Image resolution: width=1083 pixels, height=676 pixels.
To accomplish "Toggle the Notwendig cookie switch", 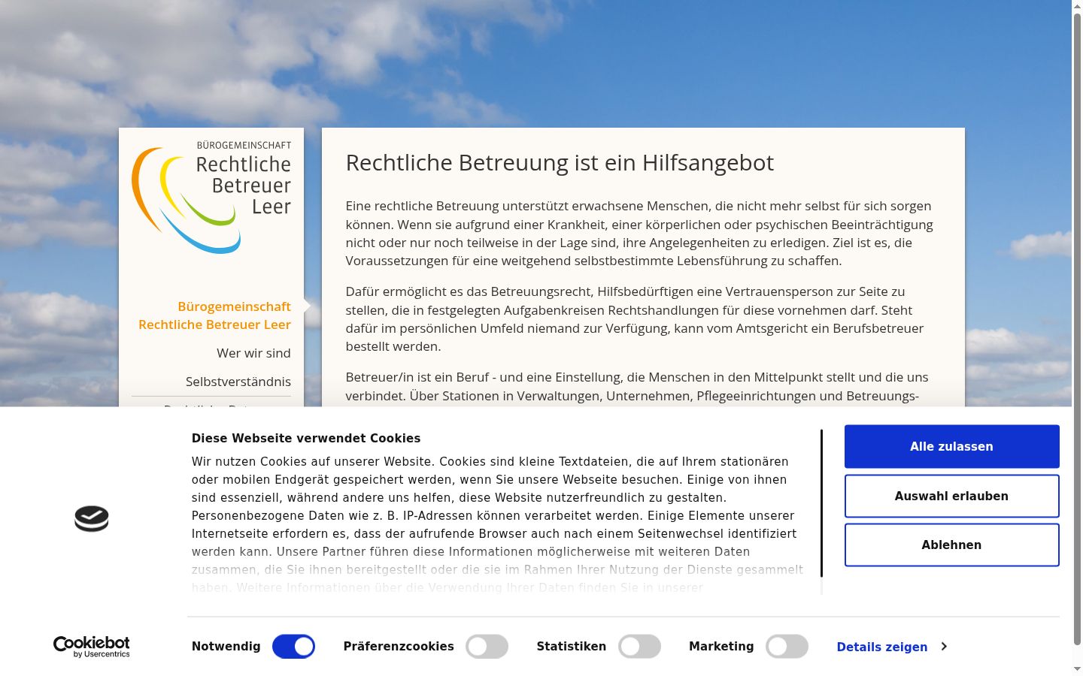I will (293, 646).
